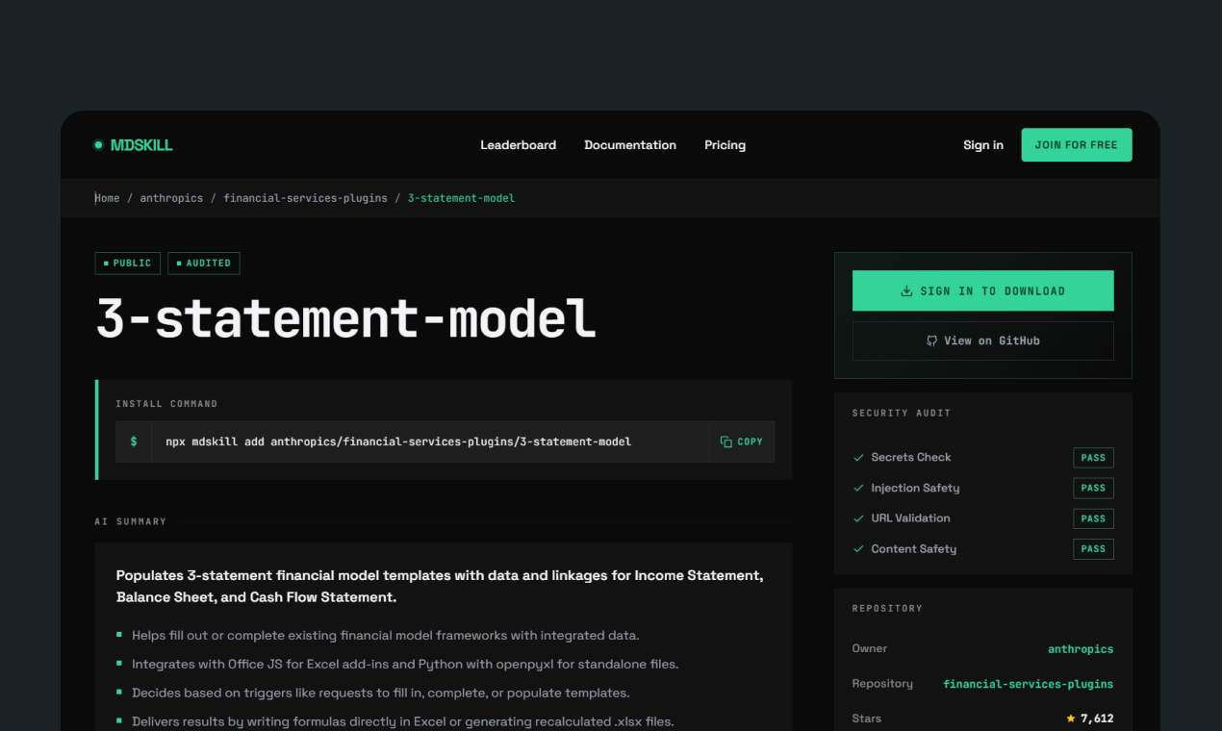Go to Home in breadcrumb
This screenshot has width=1222, height=731.
click(107, 198)
